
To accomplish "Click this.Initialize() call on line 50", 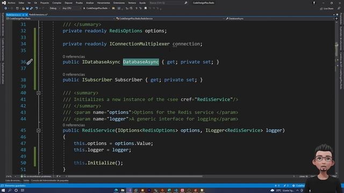I will tap(98, 163).
